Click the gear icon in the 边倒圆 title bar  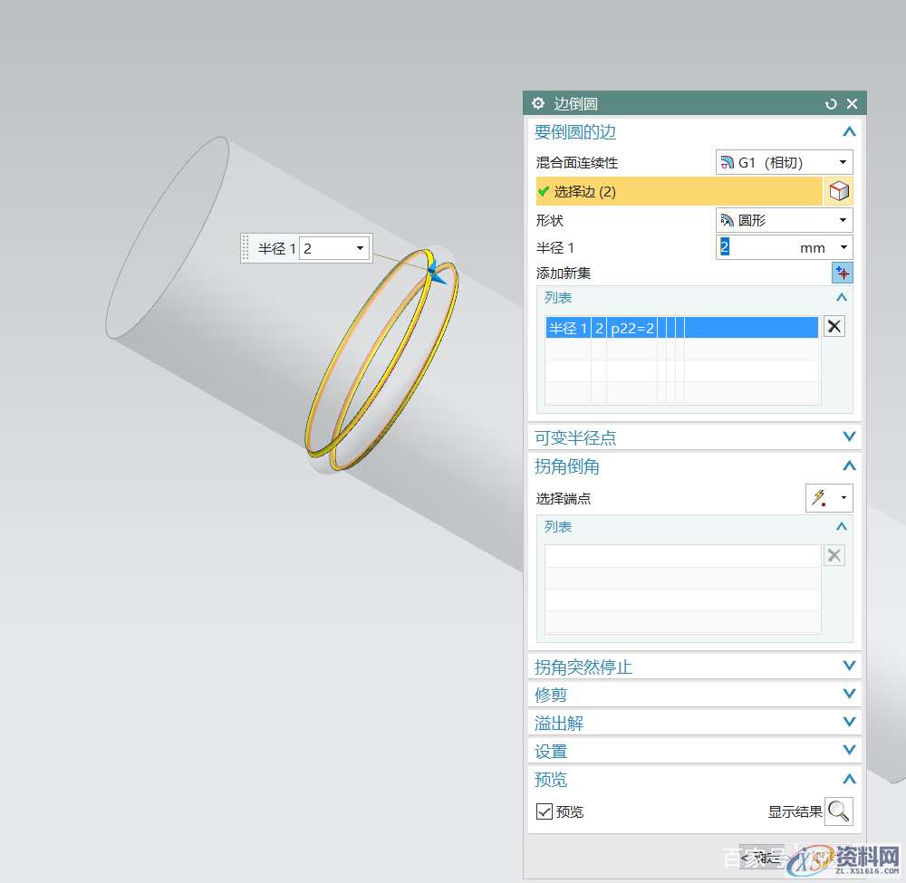(x=541, y=103)
